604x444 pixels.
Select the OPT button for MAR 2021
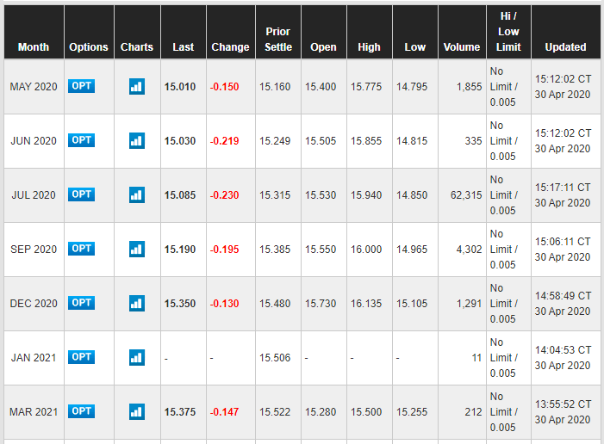pyautogui.click(x=81, y=411)
